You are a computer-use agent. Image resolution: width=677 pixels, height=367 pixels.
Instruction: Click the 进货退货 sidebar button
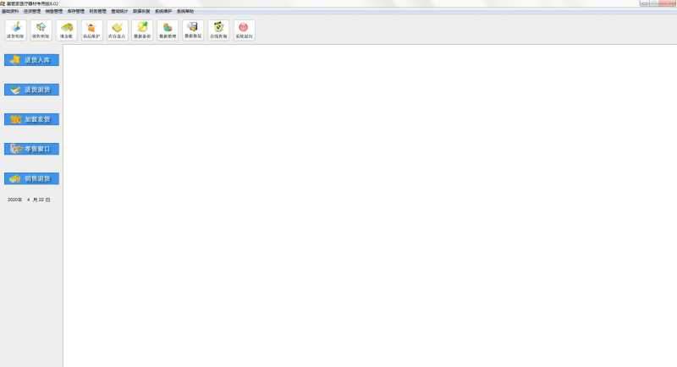point(32,90)
